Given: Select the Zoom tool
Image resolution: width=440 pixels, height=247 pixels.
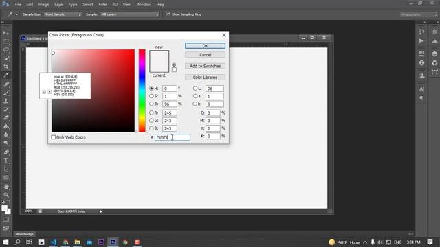Looking at the screenshot, I should point(6,195).
